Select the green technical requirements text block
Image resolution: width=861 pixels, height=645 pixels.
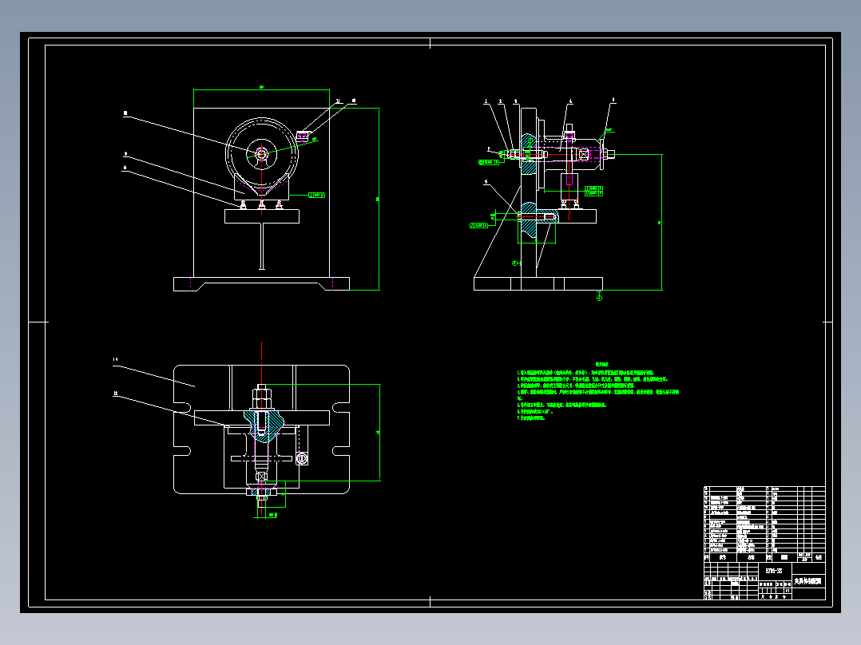tap(597, 391)
